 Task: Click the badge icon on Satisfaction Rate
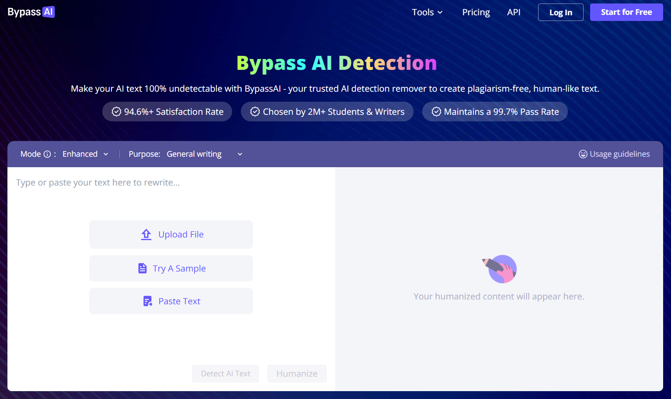pos(116,111)
